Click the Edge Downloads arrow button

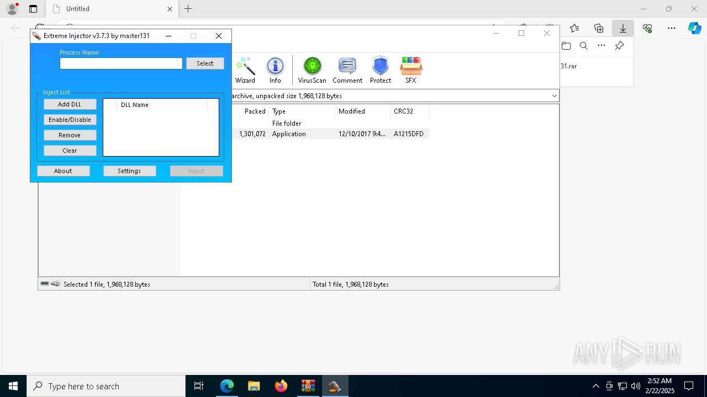click(623, 28)
